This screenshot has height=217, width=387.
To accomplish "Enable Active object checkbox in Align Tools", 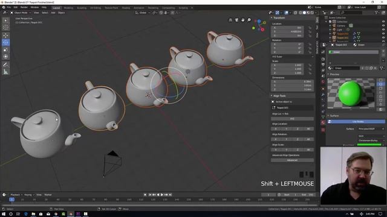I will 273,102.
